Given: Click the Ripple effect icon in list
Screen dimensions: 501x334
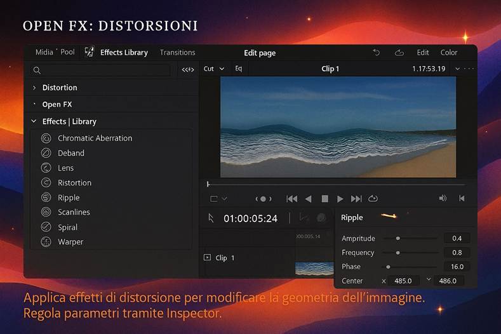Looking at the screenshot, I should 46,197.
